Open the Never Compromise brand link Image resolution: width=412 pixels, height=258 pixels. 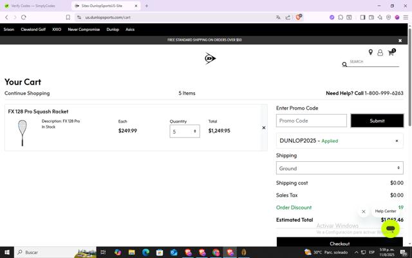point(84,30)
